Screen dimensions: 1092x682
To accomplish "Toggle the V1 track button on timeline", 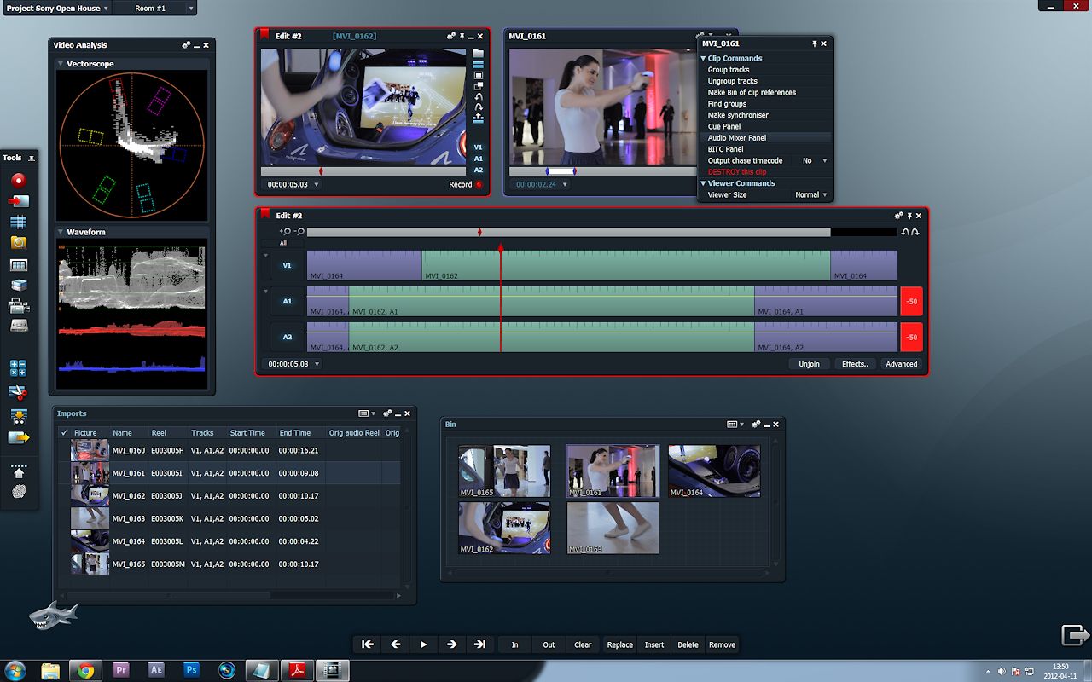I will (x=287, y=265).
